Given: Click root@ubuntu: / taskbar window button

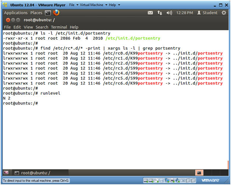Looking at the screenshot, I should [x=40, y=173].
